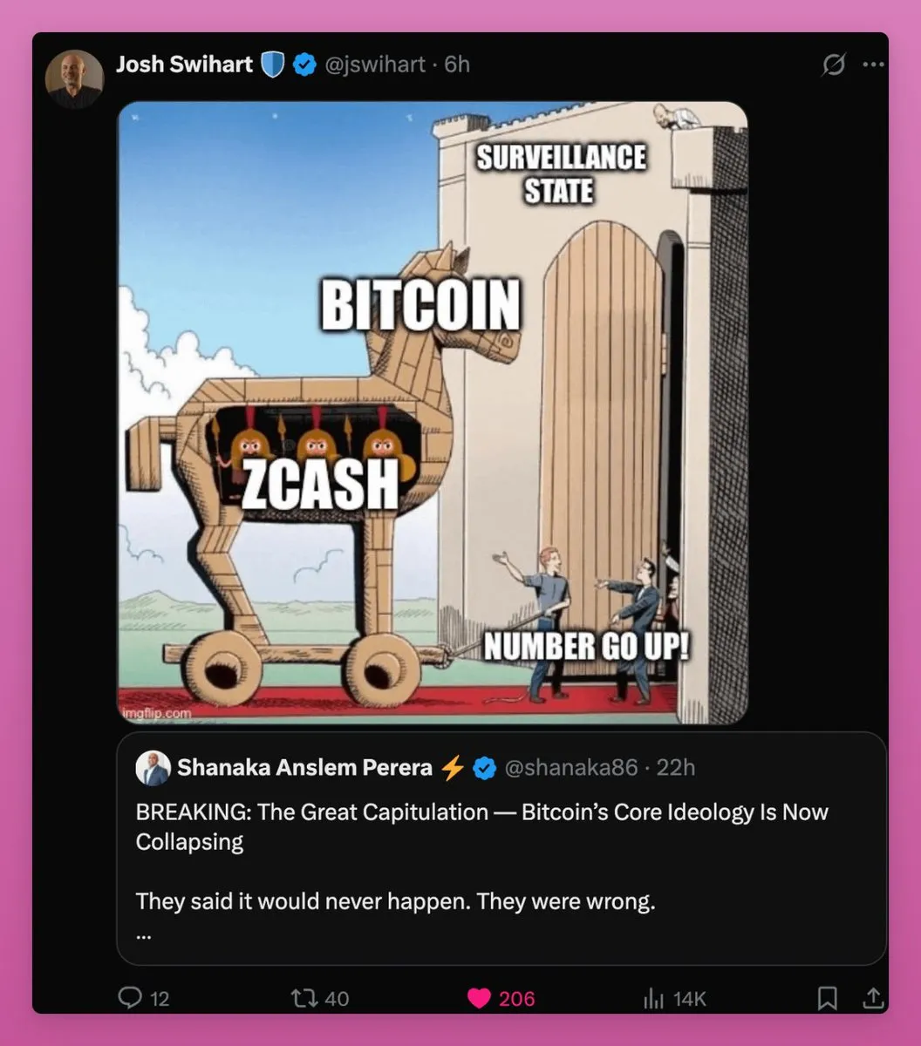
Task: Click Shanaka Anslem Perera's small avatar
Action: [x=153, y=768]
